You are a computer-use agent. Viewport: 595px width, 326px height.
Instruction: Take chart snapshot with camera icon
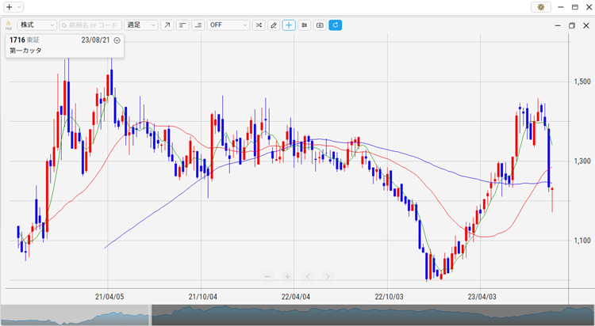(320, 25)
